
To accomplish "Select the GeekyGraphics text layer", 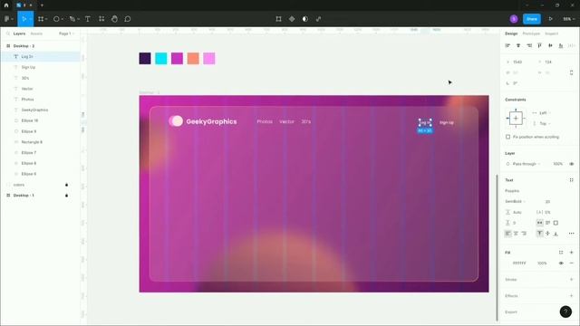I will (x=40, y=110).
